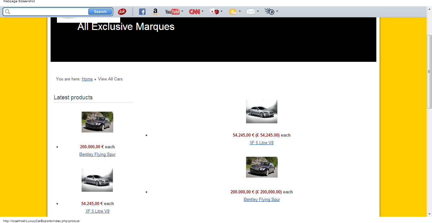Click the 'View All Cars' breadcrumb text

[x=110, y=79]
